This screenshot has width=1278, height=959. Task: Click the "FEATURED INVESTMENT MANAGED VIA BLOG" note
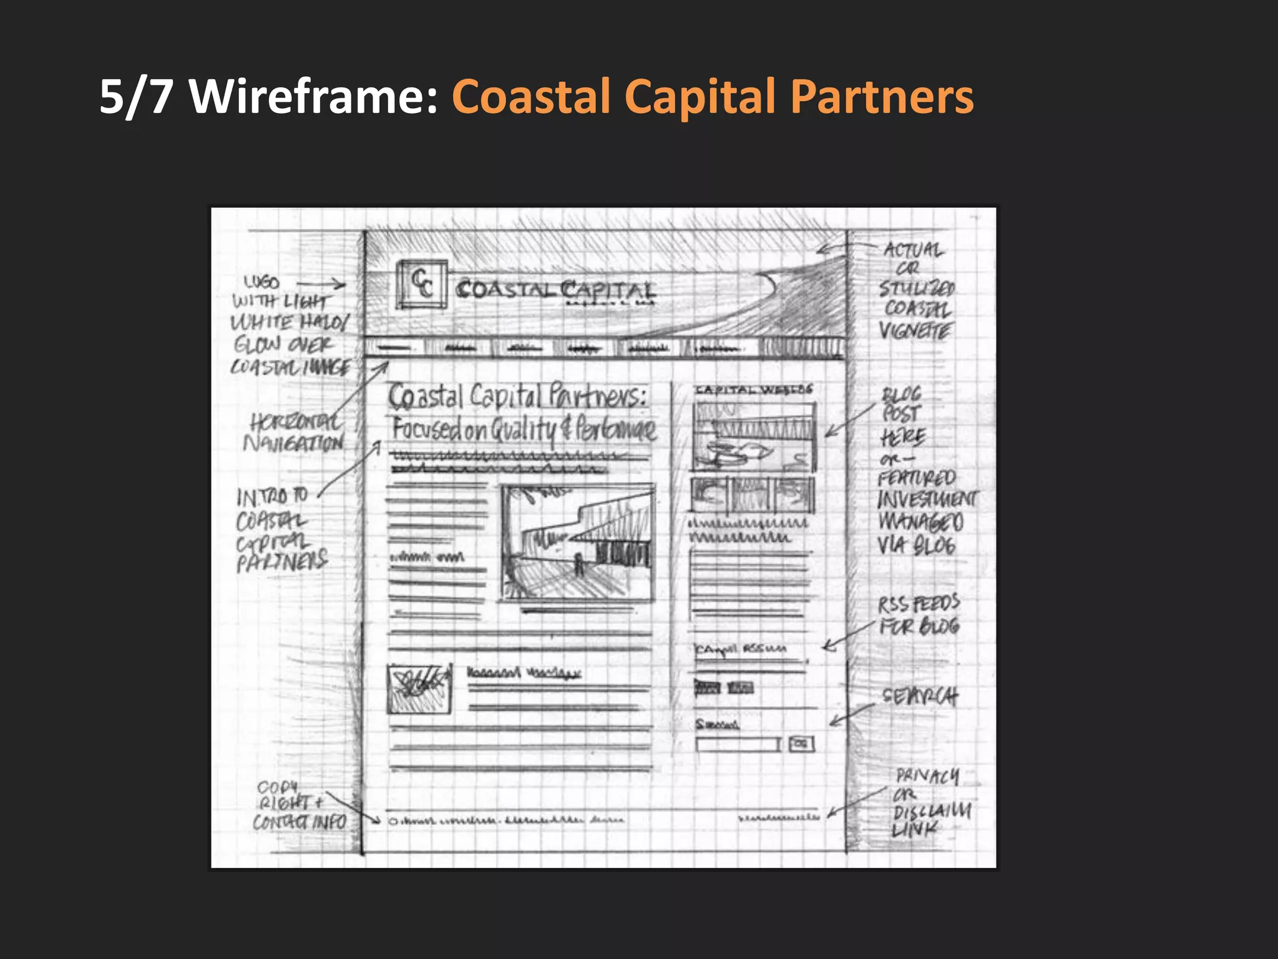pos(927,512)
